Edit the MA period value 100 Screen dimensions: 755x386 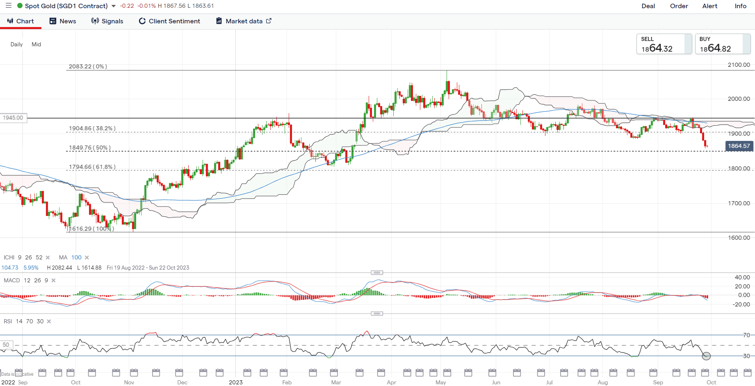(x=76, y=257)
